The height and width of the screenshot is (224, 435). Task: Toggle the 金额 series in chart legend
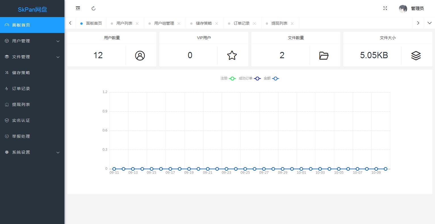pos(271,78)
